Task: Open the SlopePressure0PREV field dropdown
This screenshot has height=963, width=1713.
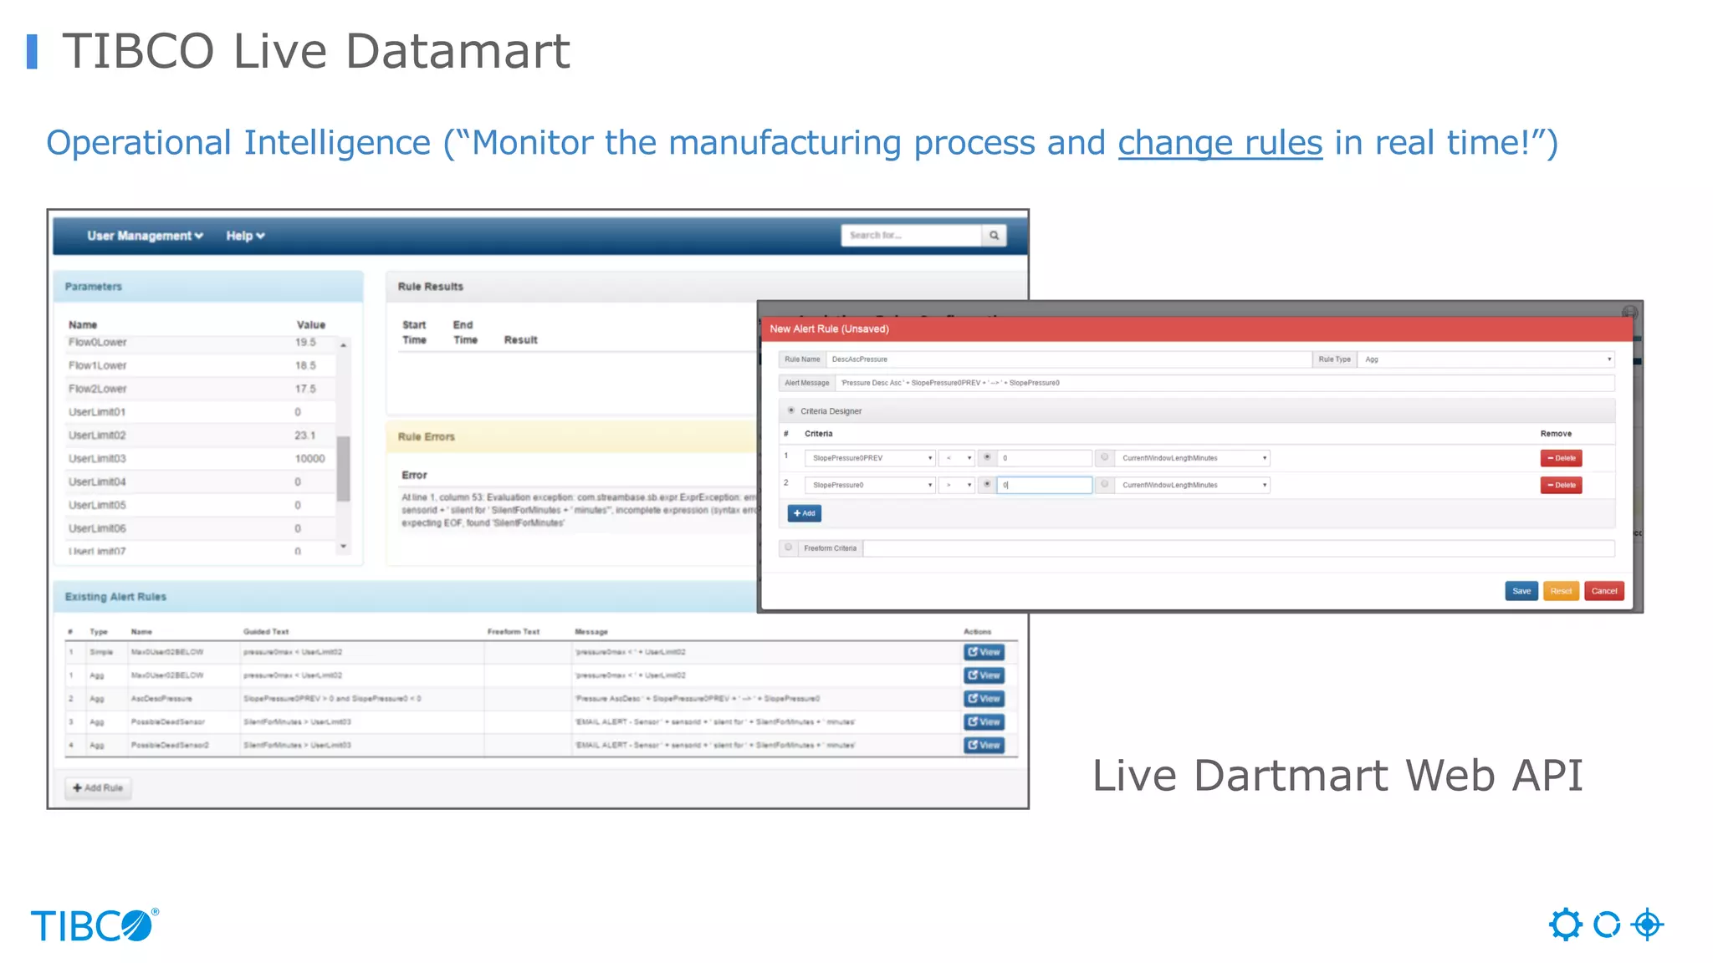Action: click(x=870, y=458)
